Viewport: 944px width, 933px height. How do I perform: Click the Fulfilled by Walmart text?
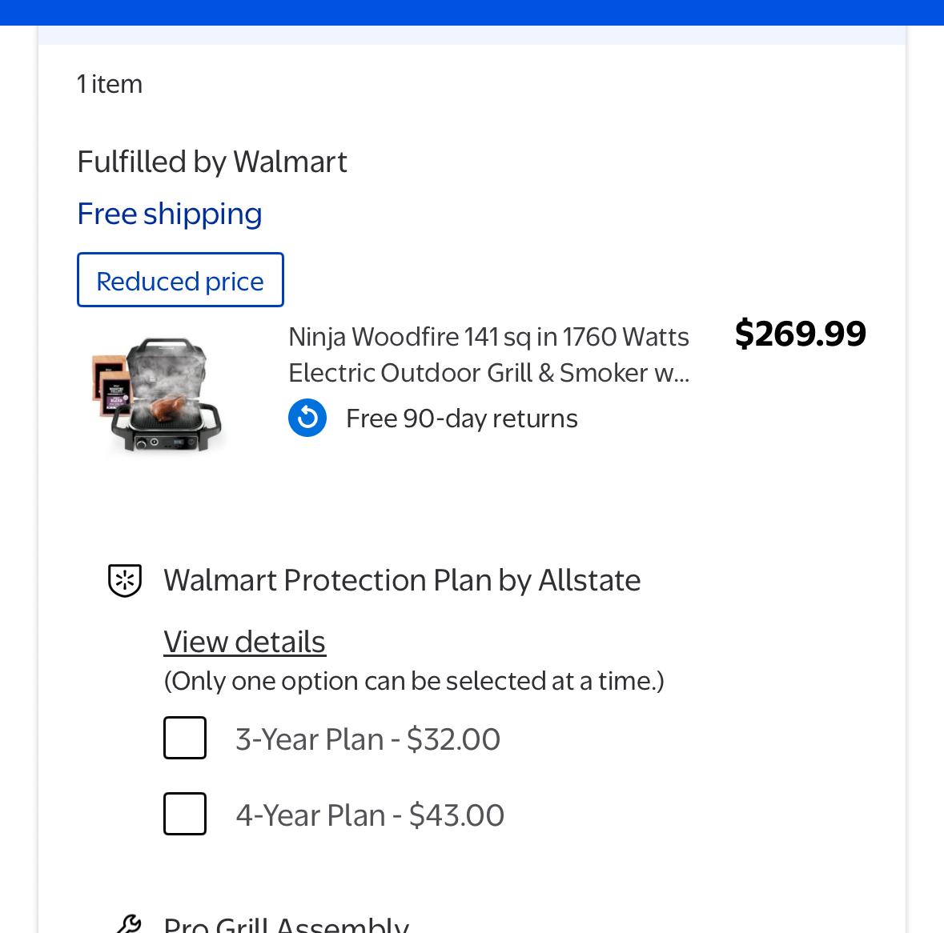(x=212, y=162)
